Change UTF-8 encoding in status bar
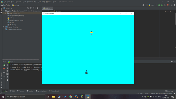The height and width of the screenshot is (99, 176). click(146, 93)
